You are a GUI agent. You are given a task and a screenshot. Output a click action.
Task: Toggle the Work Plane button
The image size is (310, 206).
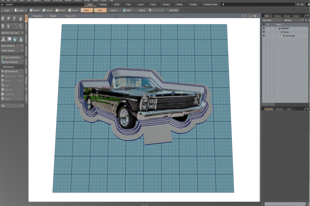[172, 10]
